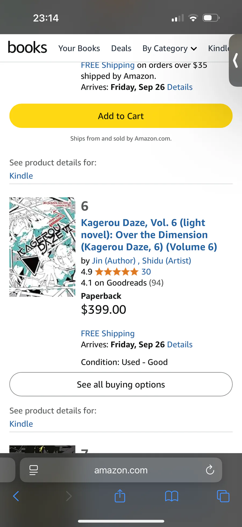Image resolution: width=242 pixels, height=527 pixels.
Task: Open Safari bookmarks book icon
Action: 172,496
